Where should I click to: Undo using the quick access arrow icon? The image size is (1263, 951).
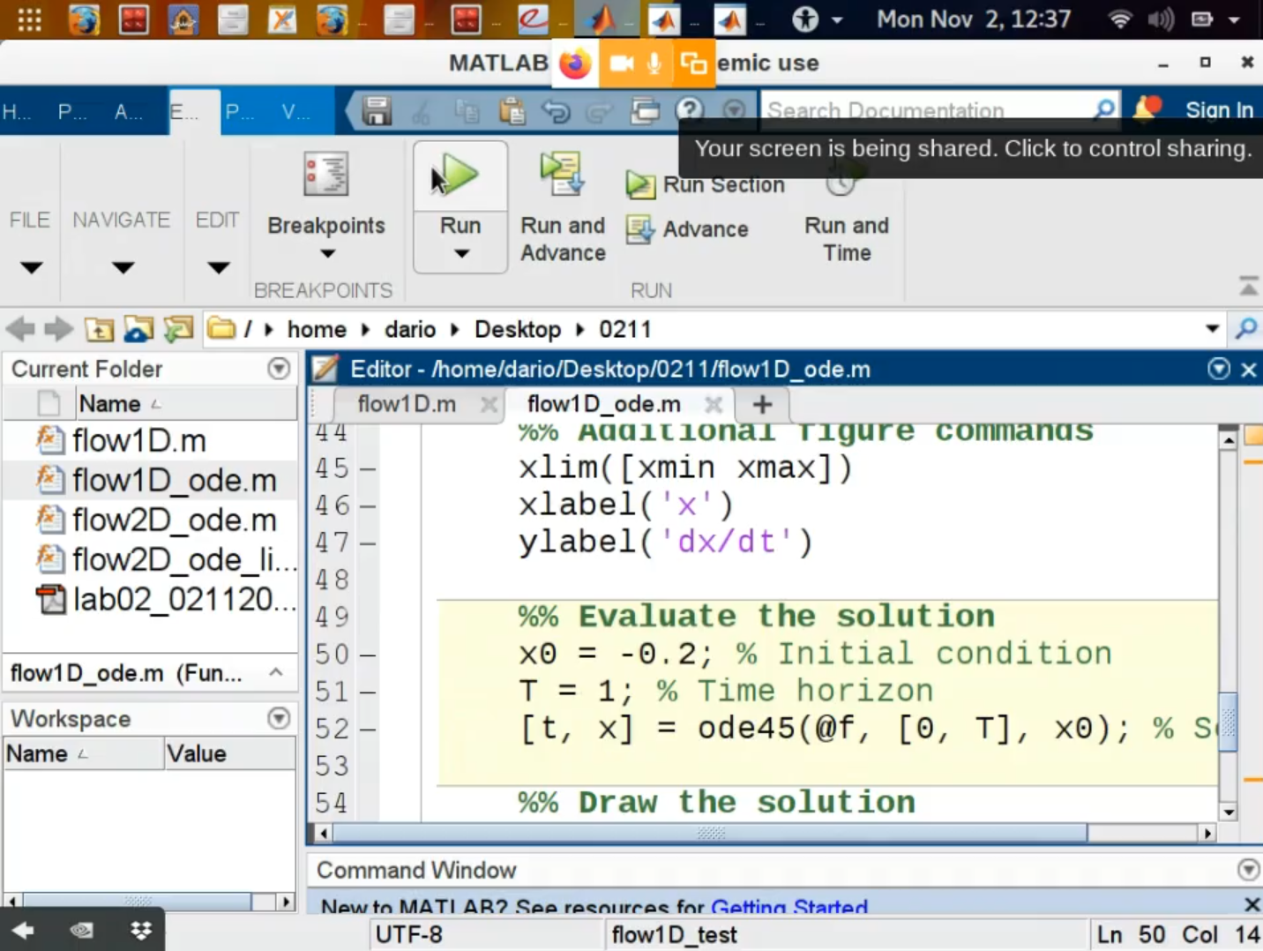[x=556, y=110]
